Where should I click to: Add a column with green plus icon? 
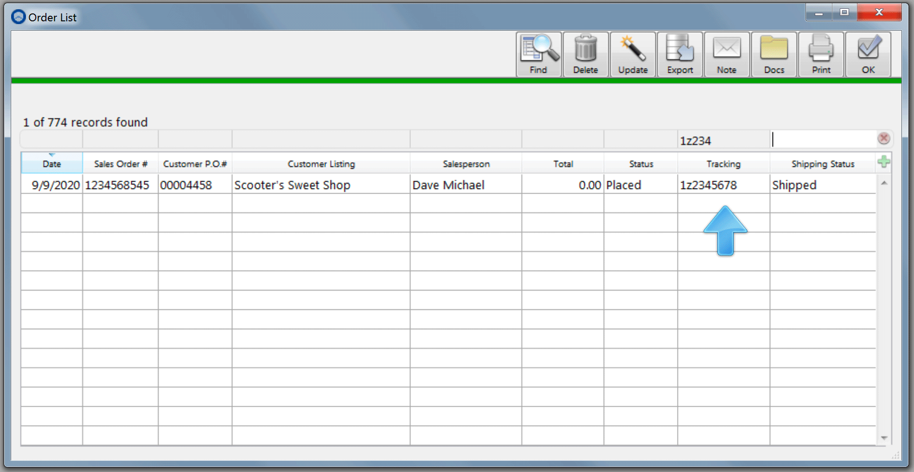pyautogui.click(x=884, y=162)
